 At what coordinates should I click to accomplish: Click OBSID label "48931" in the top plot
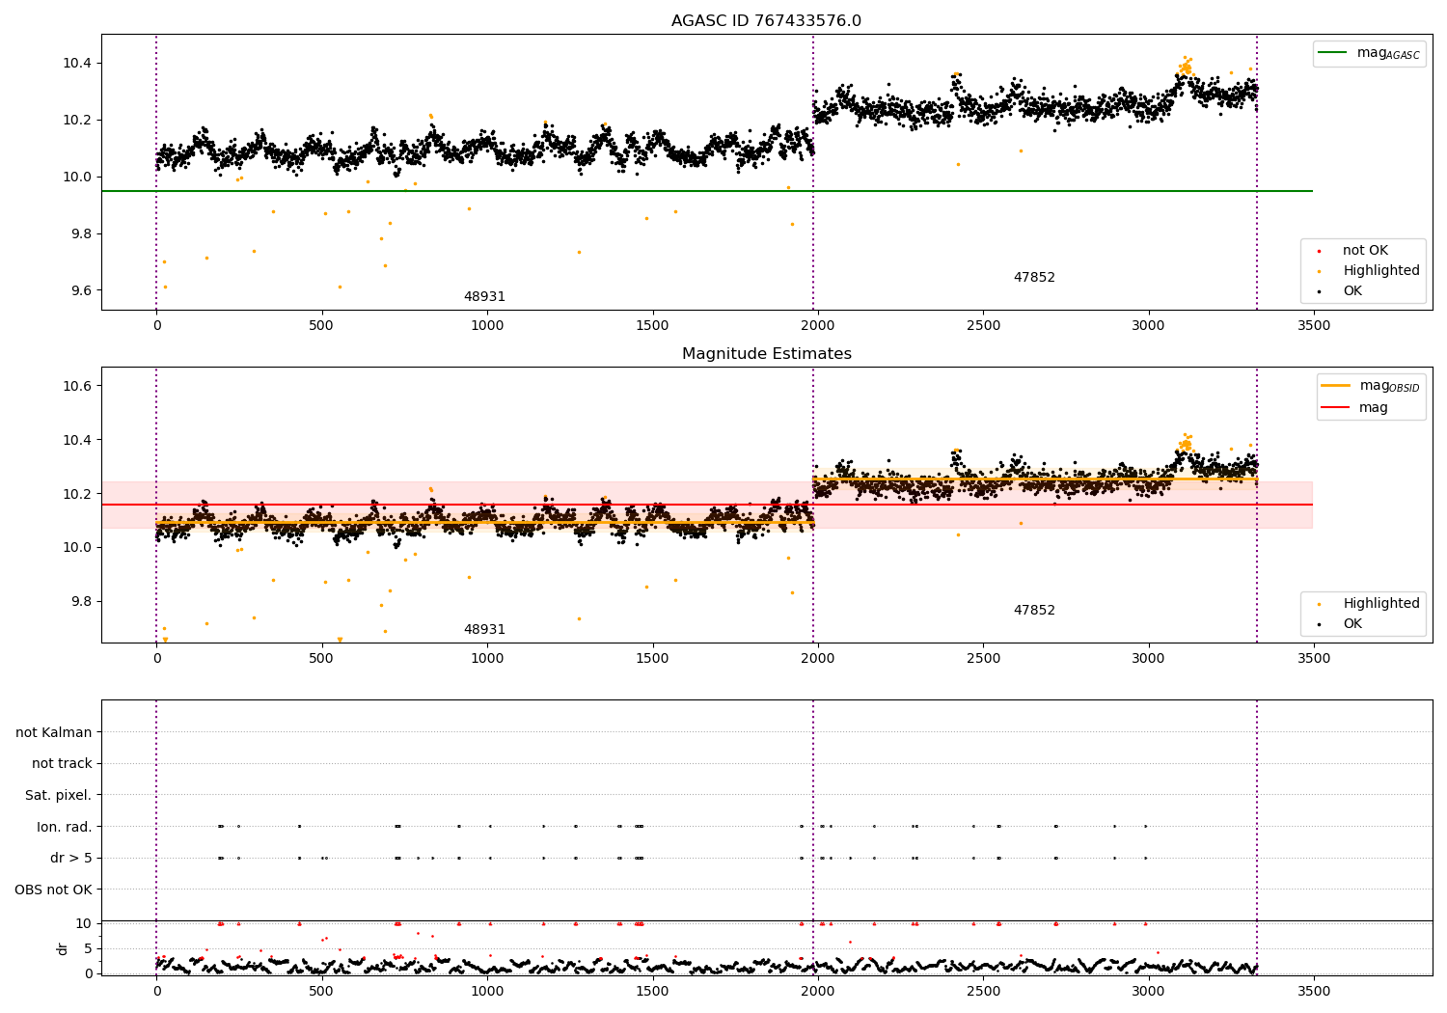coord(484,297)
